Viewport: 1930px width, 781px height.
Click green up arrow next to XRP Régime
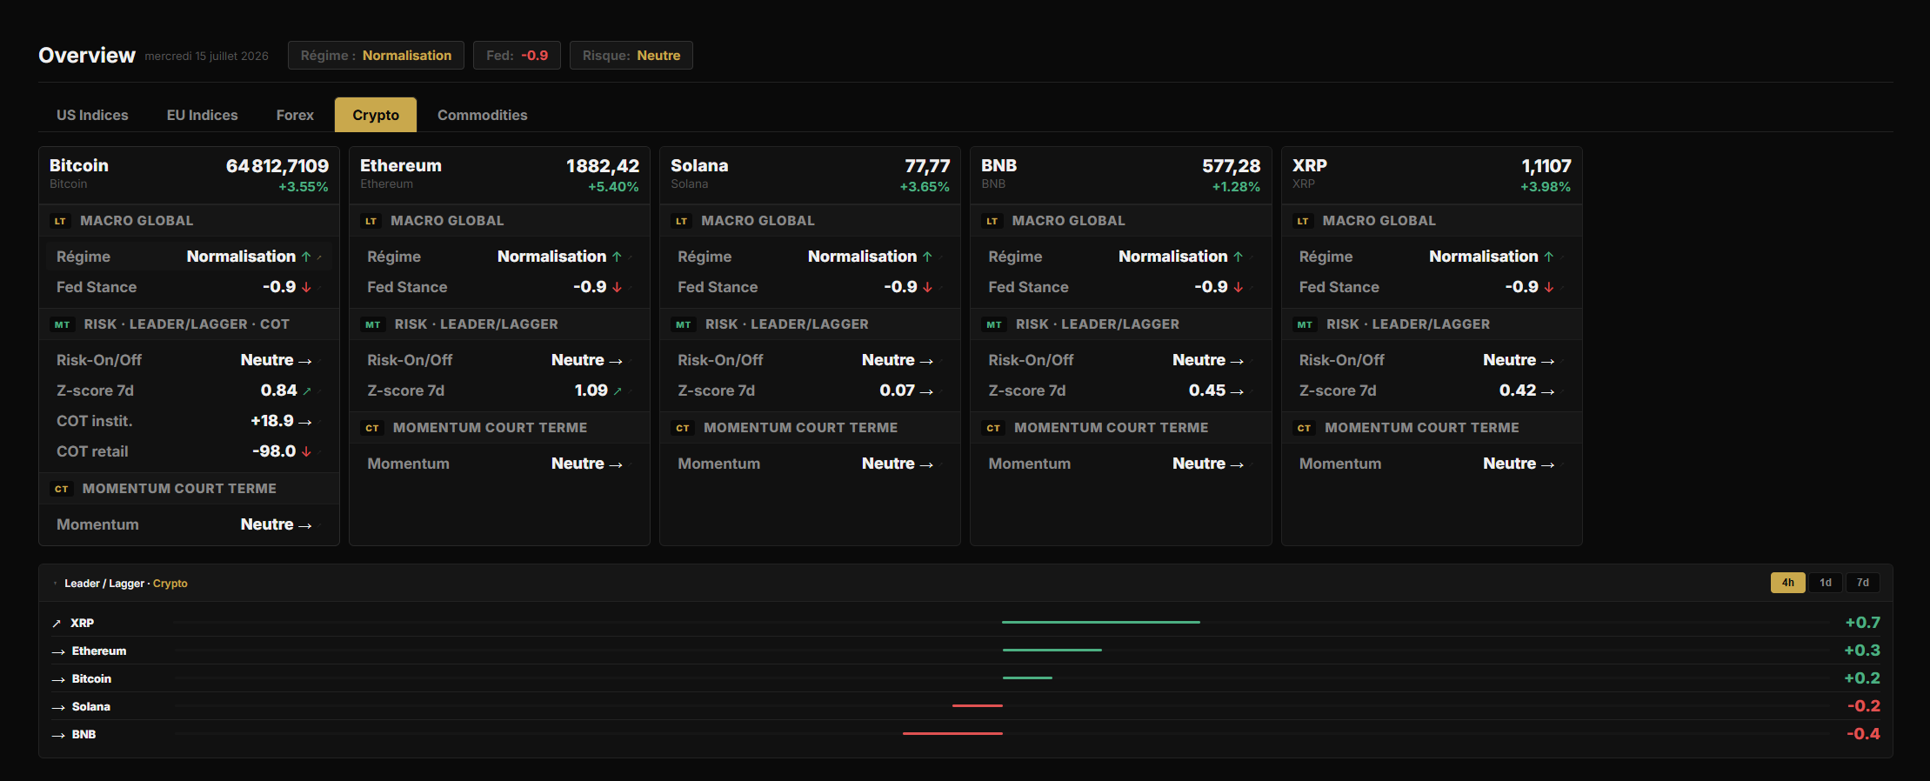(x=1548, y=257)
